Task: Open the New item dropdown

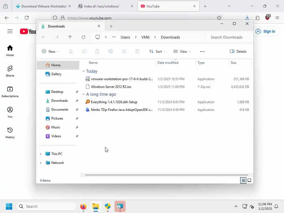Action: tap(50, 51)
